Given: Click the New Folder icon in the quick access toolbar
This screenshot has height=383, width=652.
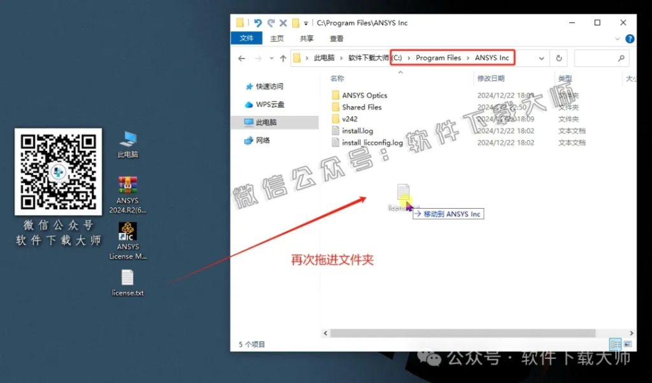Looking at the screenshot, I should pyautogui.click(x=295, y=22).
